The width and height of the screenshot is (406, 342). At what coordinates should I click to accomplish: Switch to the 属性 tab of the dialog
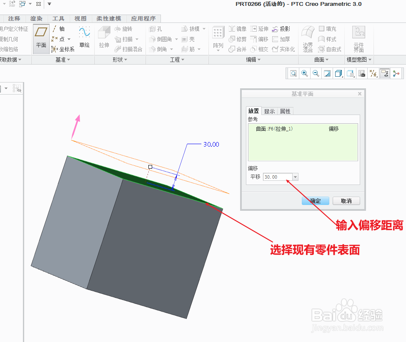coord(285,111)
